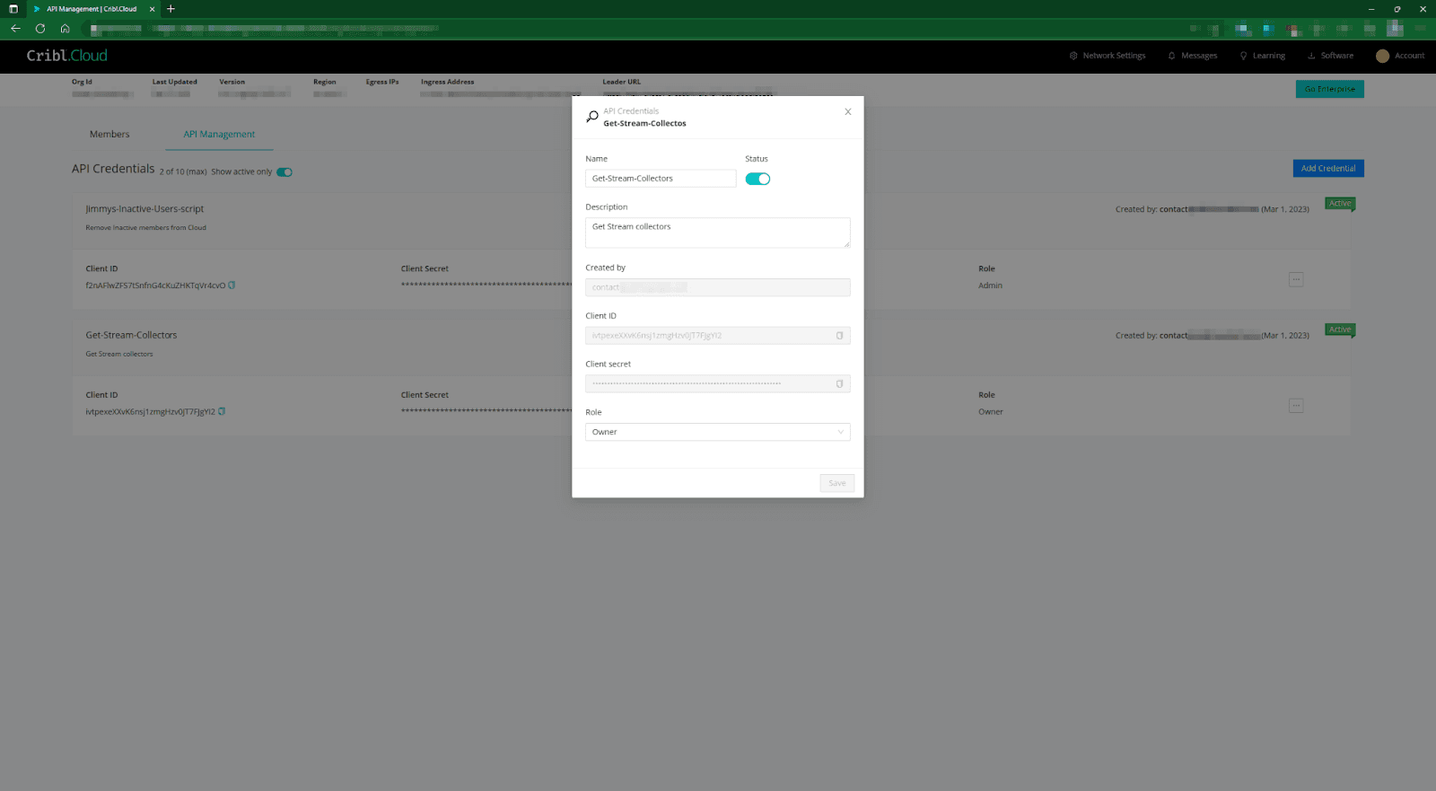Open the Role dropdown set to Owner
Viewport: 1436px width, 791px height.
717,432
